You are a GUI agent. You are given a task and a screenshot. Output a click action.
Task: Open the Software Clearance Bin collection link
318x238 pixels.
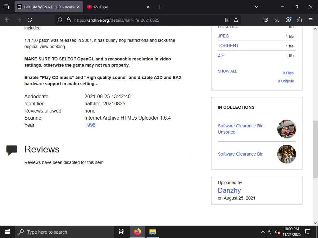241,154
